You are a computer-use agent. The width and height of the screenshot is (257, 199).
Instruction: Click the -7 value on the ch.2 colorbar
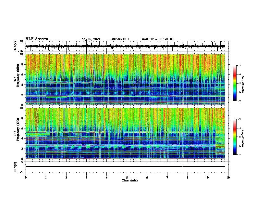[239, 155]
